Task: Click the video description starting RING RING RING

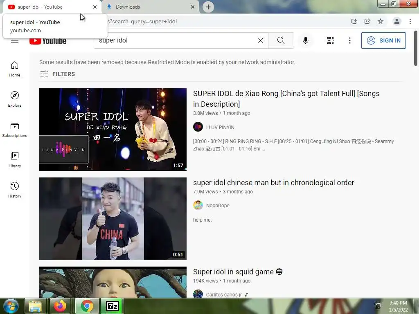Action: (x=293, y=145)
